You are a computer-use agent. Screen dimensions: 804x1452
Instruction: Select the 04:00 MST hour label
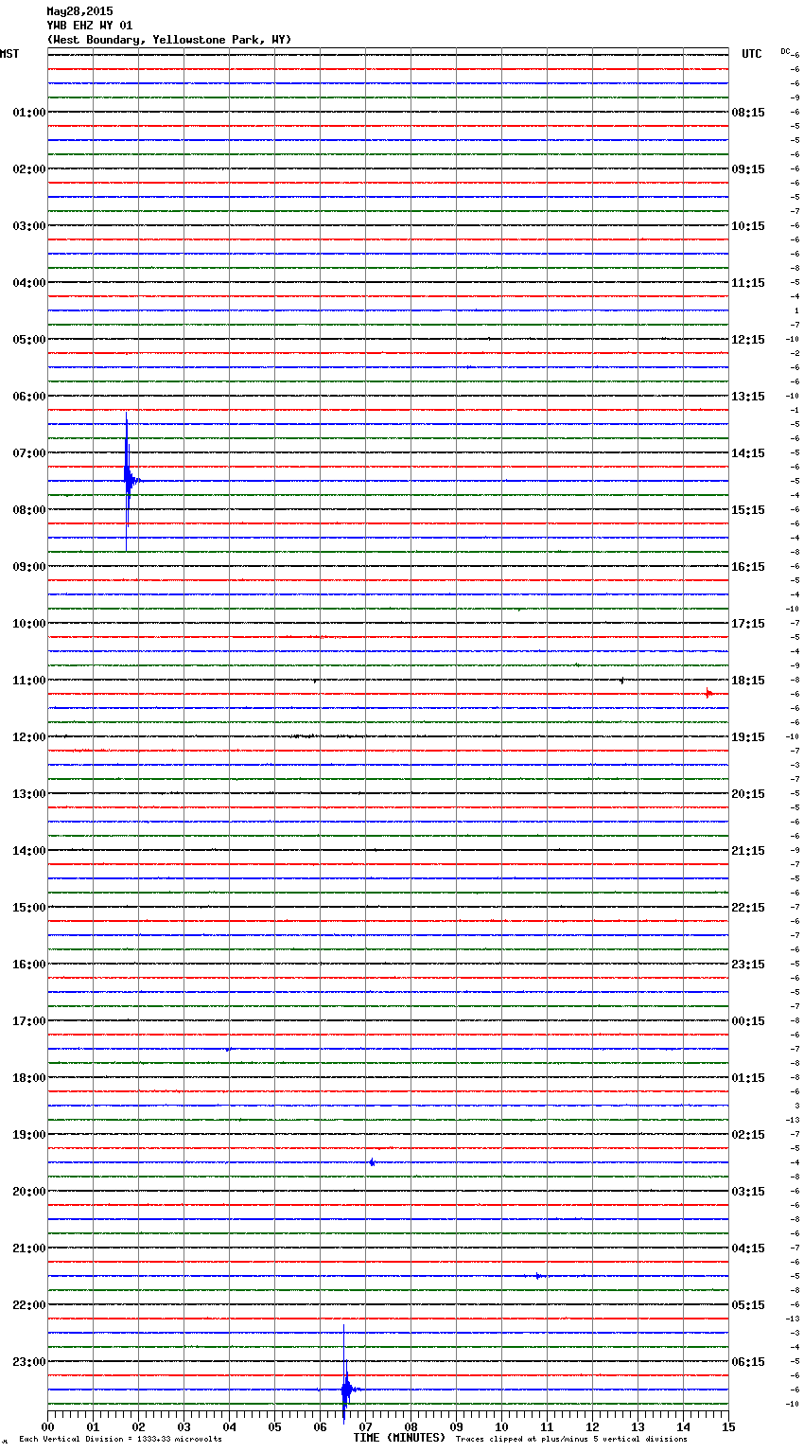tap(29, 283)
